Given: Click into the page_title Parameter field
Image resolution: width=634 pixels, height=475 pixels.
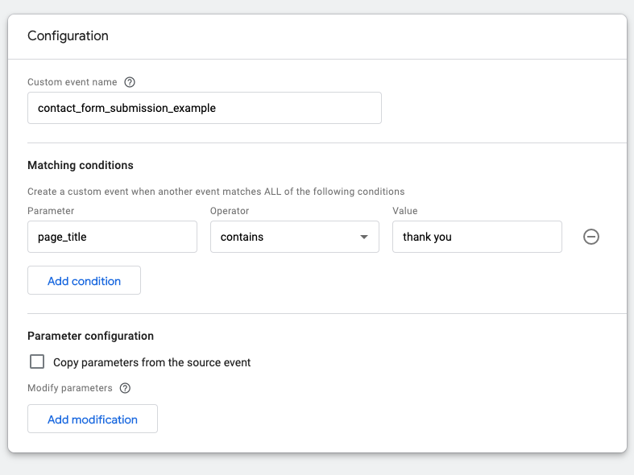Looking at the screenshot, I should pyautogui.click(x=112, y=237).
